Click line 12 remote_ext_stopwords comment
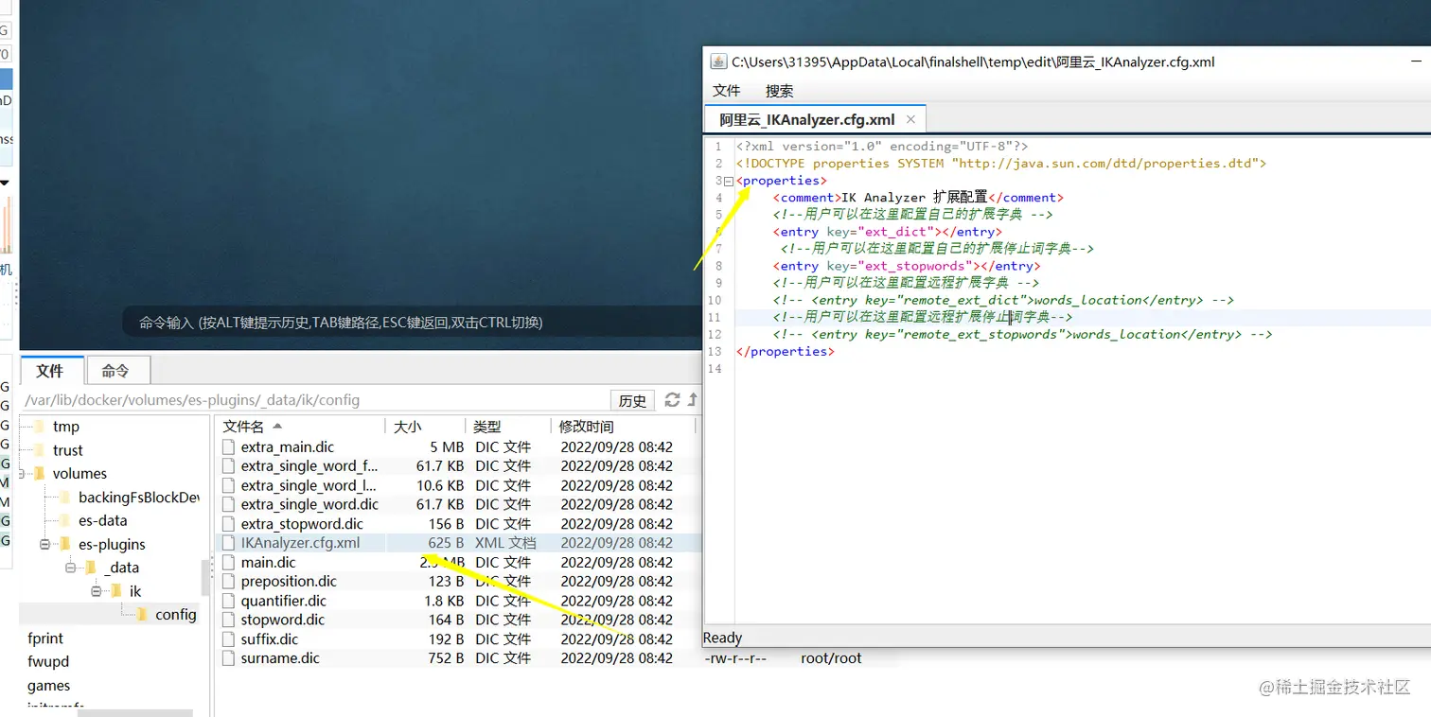 (x=1022, y=334)
